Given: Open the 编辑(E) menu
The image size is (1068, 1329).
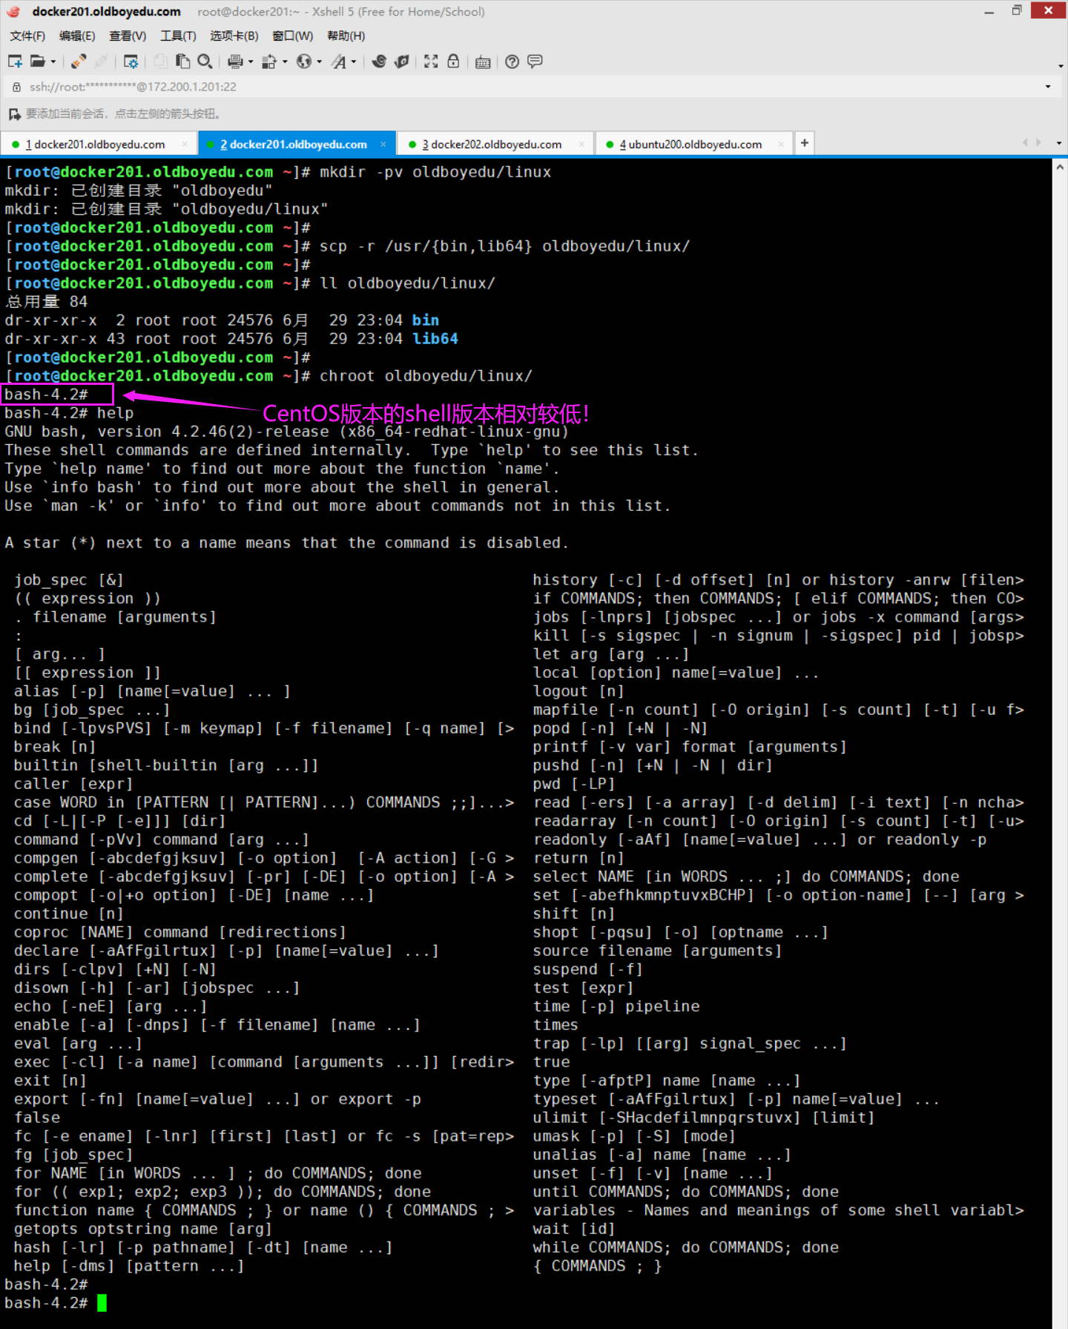Looking at the screenshot, I should 77,36.
